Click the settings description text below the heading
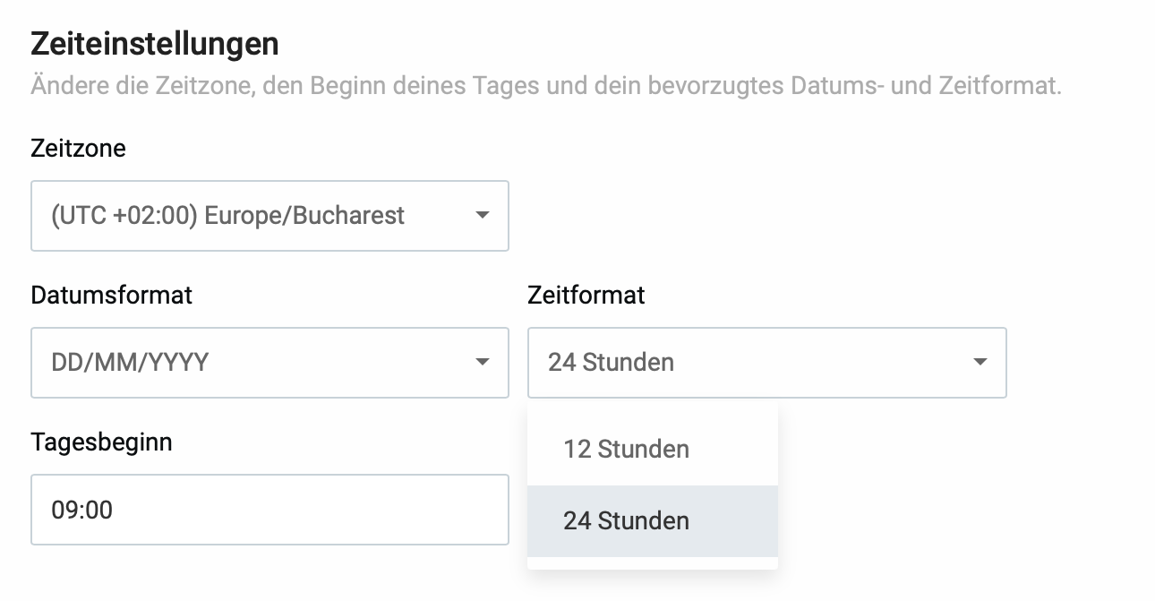 pyautogui.click(x=544, y=87)
